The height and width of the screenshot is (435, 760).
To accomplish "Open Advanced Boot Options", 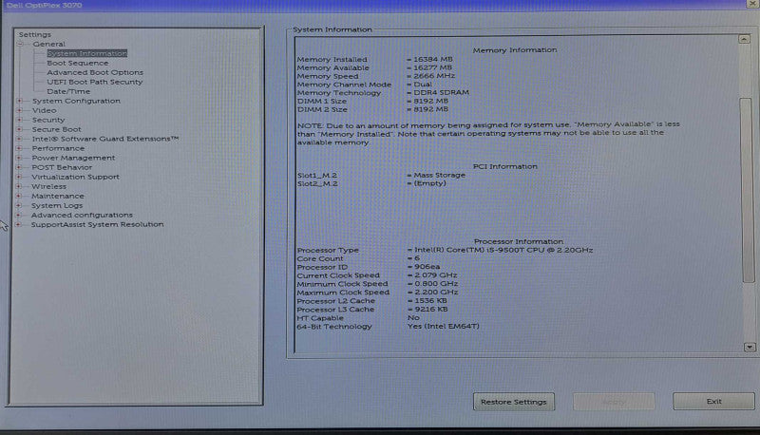I will pos(95,72).
